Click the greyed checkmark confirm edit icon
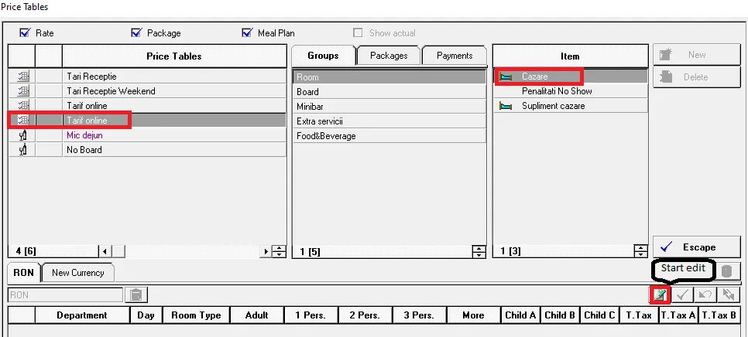Viewport: 748px width, 337px height. tap(682, 295)
